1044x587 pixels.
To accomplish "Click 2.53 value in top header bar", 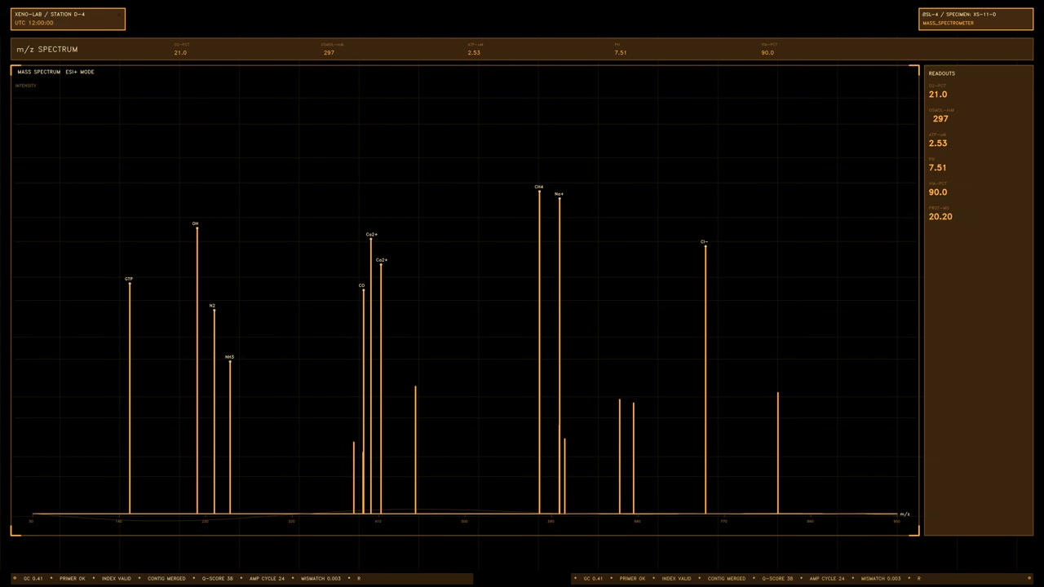I will coord(474,52).
